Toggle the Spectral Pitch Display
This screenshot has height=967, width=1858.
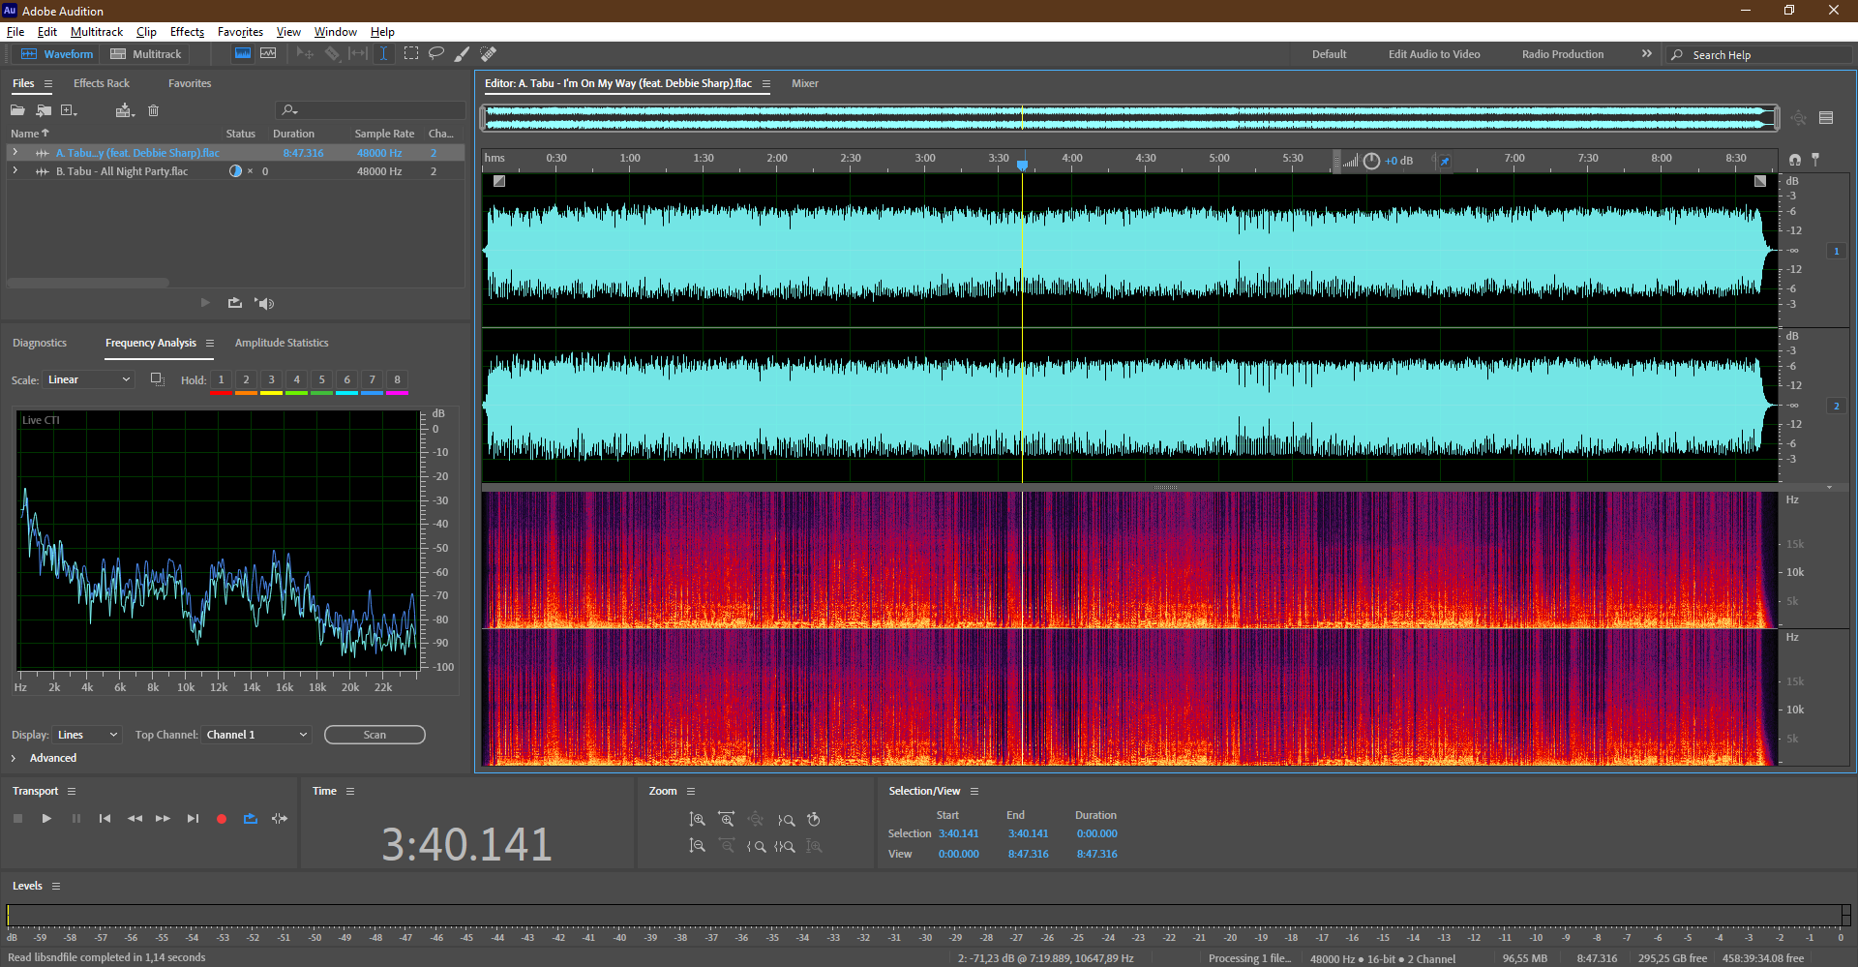click(x=268, y=54)
